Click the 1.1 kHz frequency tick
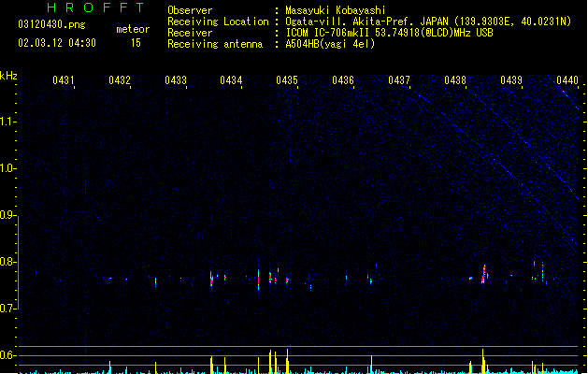588x374 pixels. click(x=7, y=122)
